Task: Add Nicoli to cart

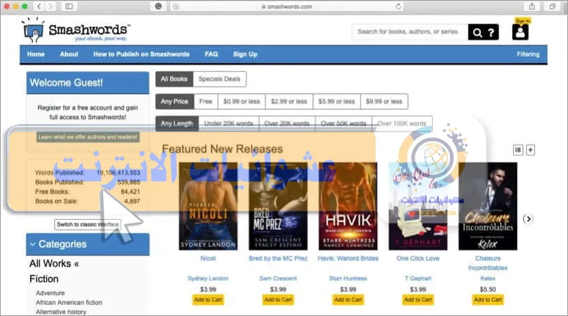Action: [x=208, y=300]
